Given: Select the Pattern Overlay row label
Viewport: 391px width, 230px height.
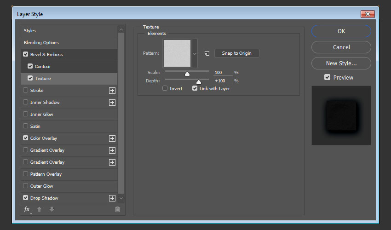Looking at the screenshot, I should [46, 174].
